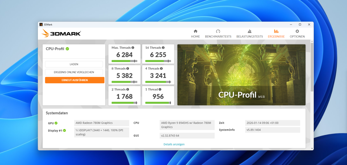
Task: Click the 2 Threads score bar
Action: [x=124, y=103]
